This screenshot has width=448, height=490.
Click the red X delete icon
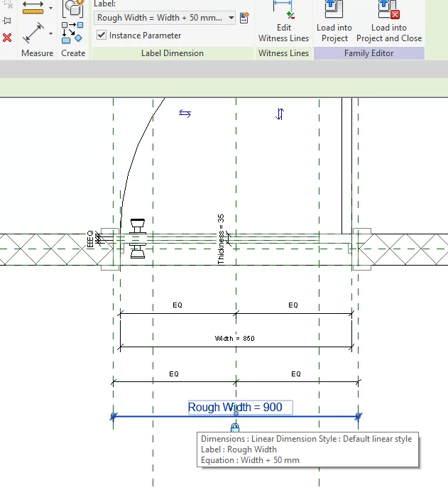7,38
